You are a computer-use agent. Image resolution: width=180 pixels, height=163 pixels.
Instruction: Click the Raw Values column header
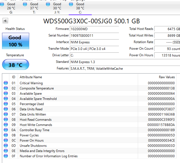(x=157, y=77)
